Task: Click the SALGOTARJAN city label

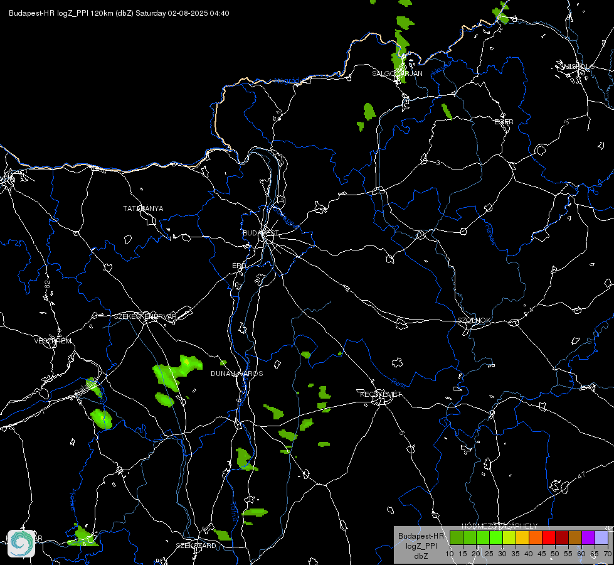Action: pyautogui.click(x=397, y=73)
